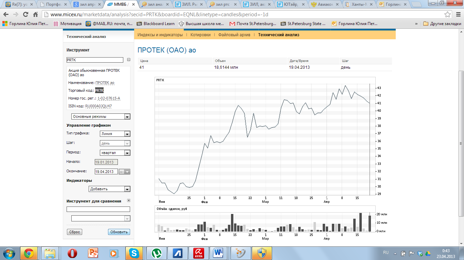Open the new tab button

point(416,4)
